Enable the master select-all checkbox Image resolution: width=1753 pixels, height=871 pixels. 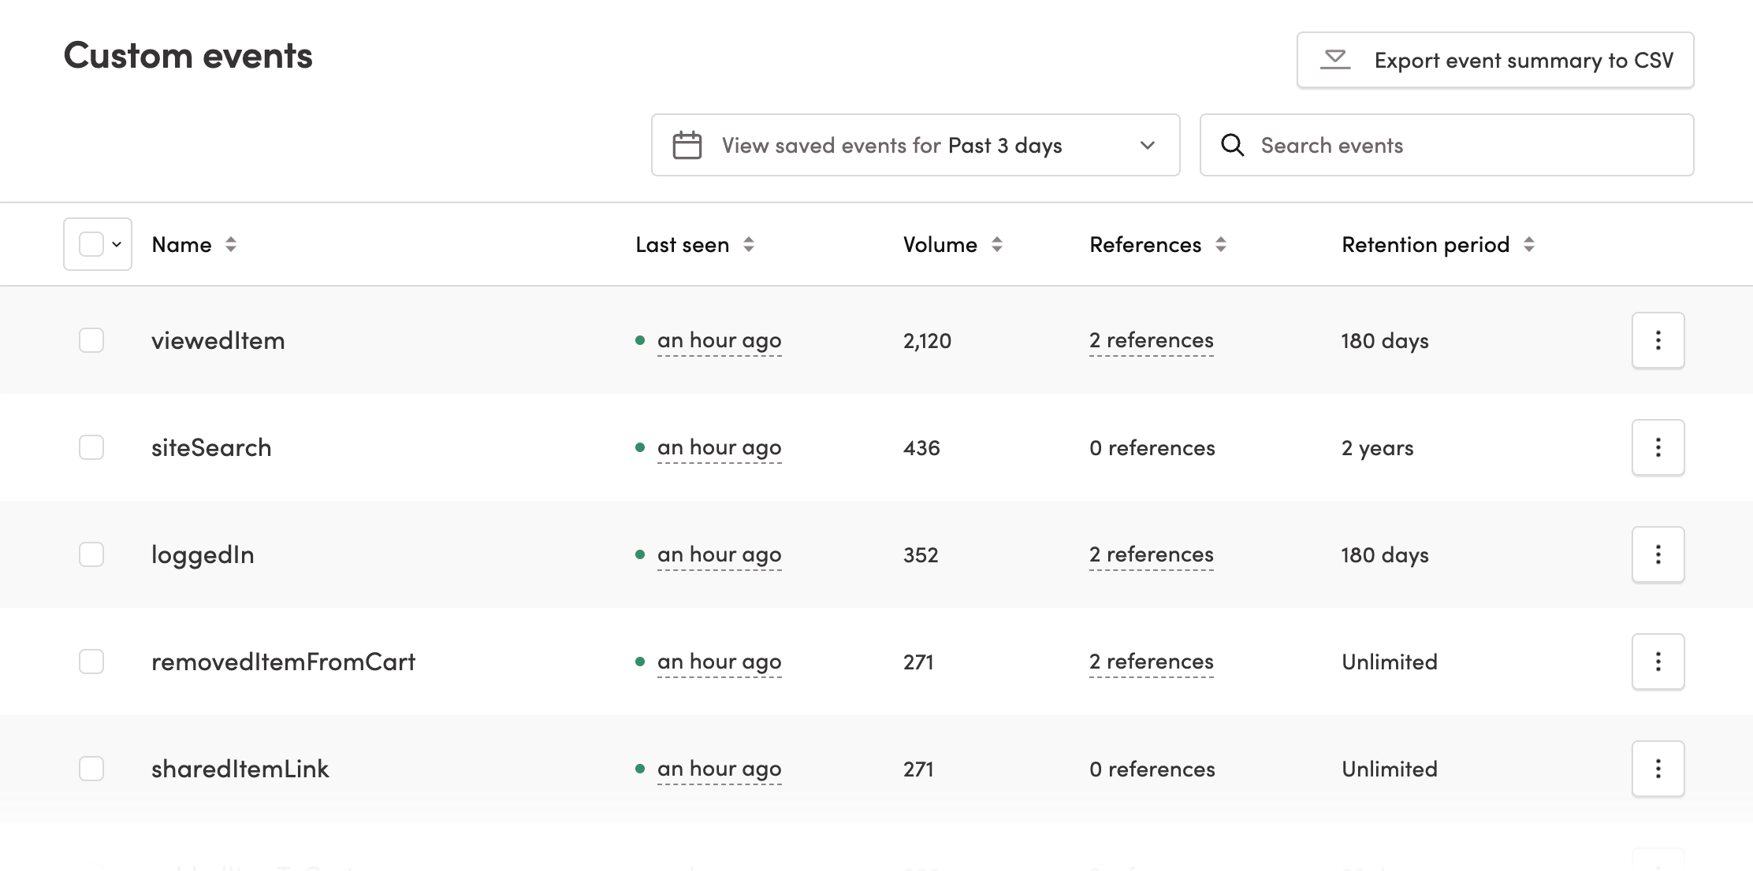91,243
